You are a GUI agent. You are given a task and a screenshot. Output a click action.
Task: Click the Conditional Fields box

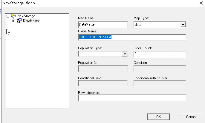click(x=102, y=83)
